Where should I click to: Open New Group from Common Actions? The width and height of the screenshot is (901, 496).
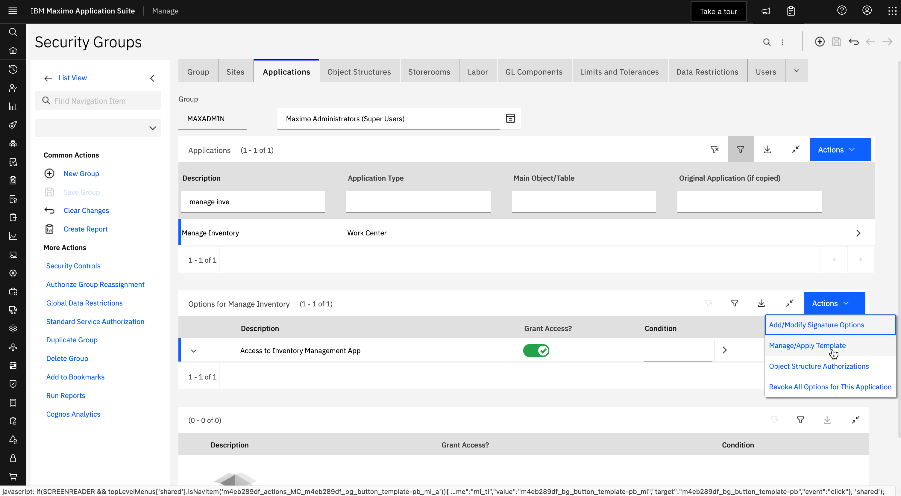[81, 173]
